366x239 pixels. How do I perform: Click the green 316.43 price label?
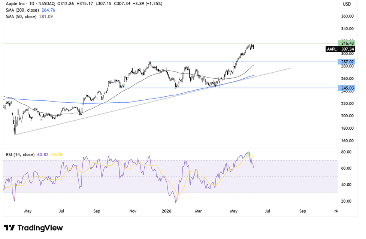coord(347,43)
